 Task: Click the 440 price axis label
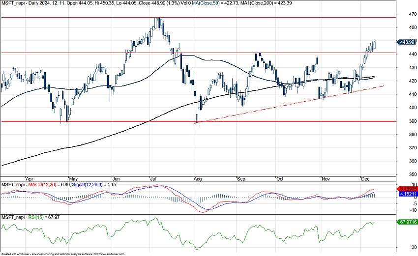click(x=413, y=54)
